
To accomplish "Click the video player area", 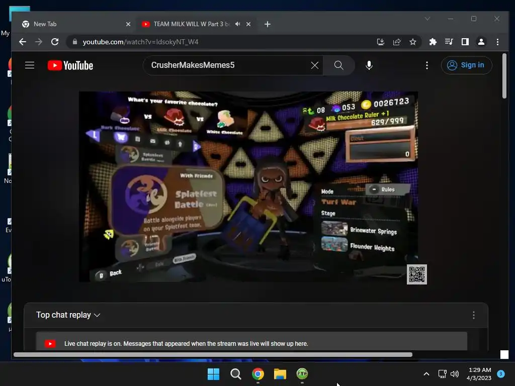I will 248,186.
